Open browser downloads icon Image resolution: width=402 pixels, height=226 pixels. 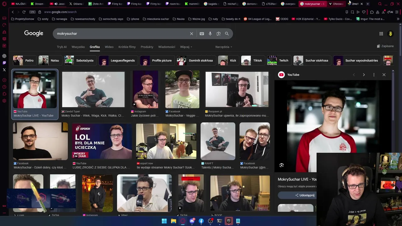tap(383, 12)
